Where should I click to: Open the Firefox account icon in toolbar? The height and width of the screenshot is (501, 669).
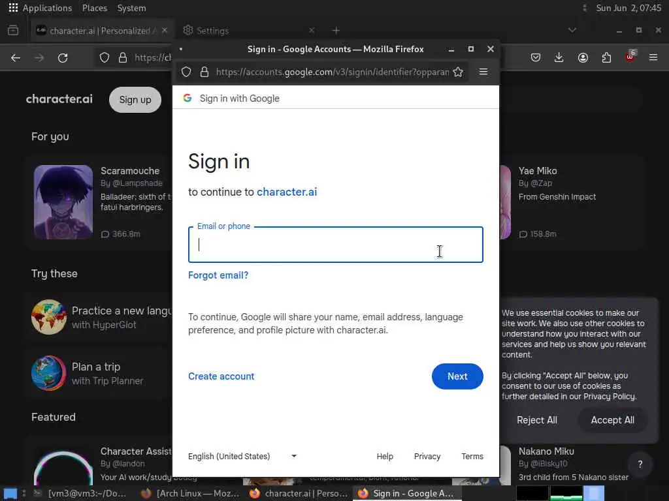click(583, 57)
